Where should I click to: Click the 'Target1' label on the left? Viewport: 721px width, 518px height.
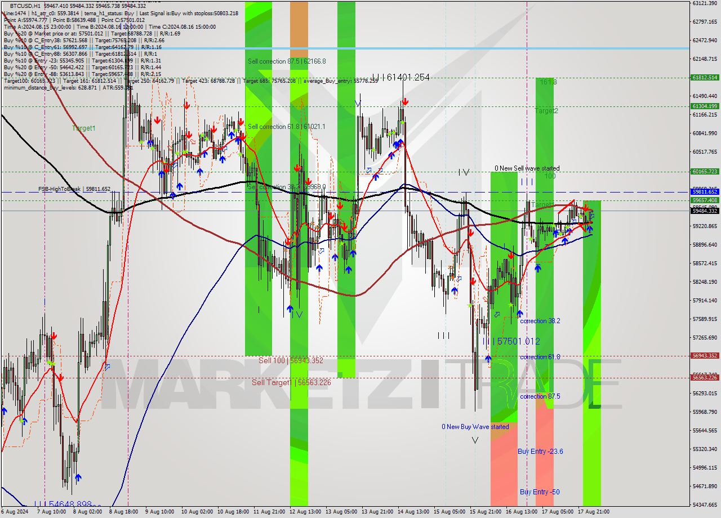[83, 128]
